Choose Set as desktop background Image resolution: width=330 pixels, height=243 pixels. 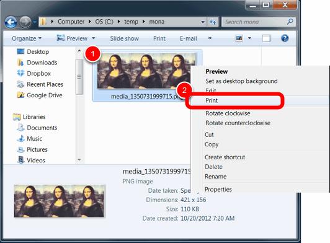(241, 81)
